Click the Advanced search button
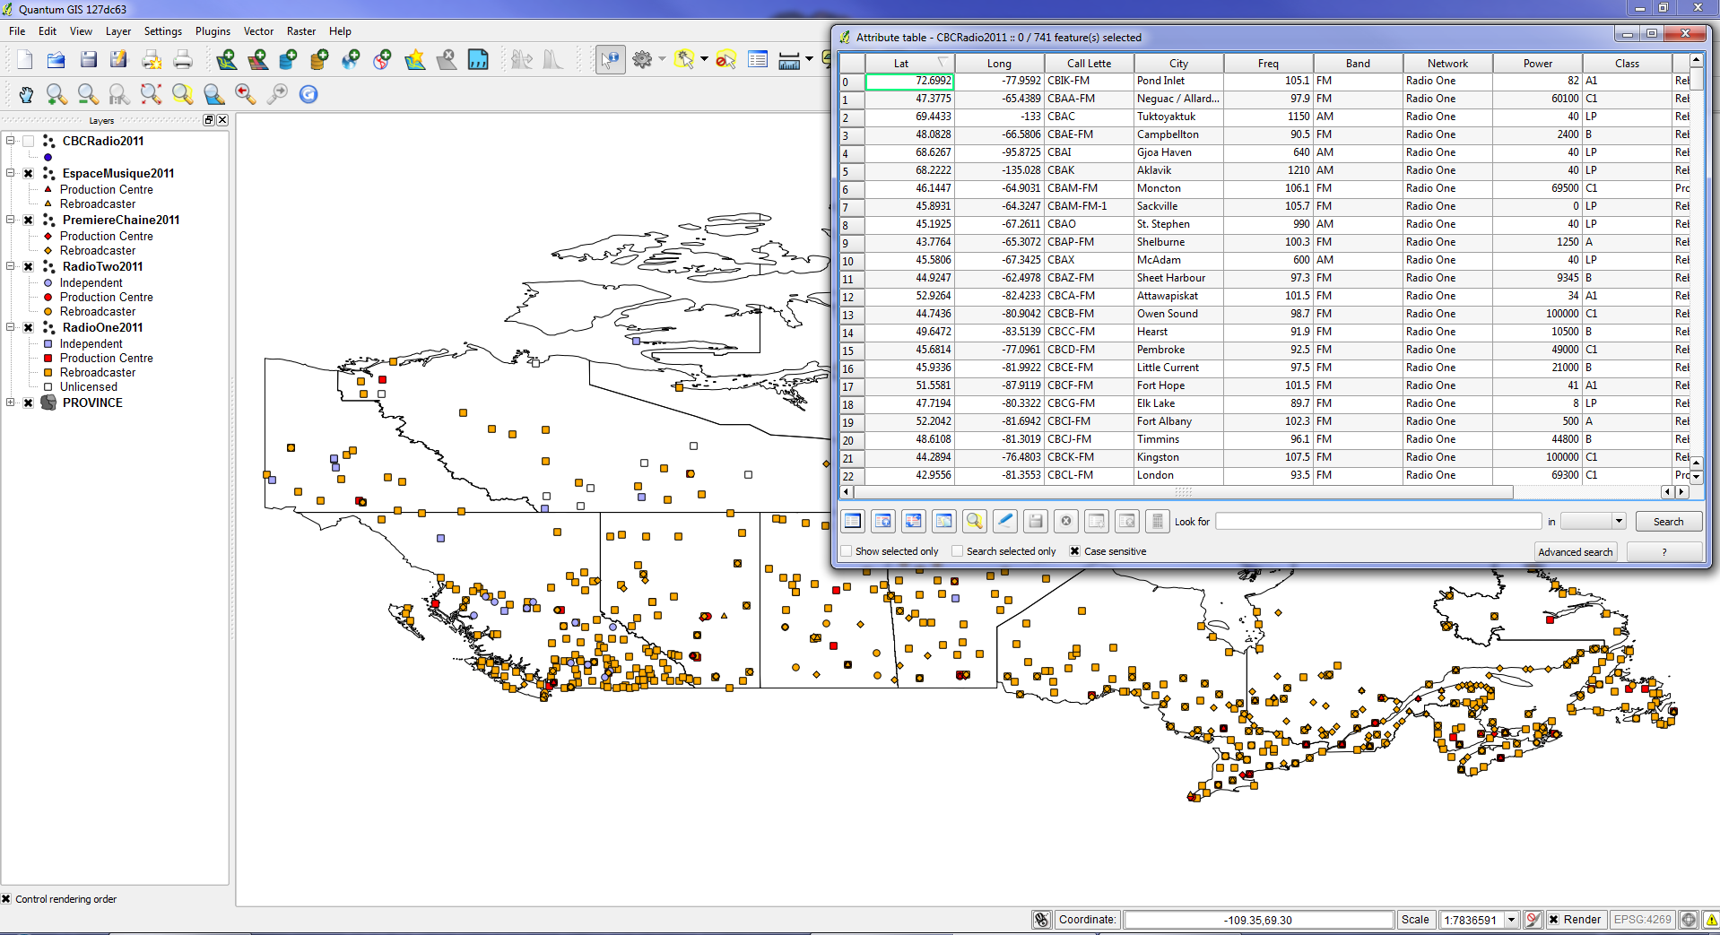Image resolution: width=1720 pixels, height=935 pixels. [x=1575, y=552]
